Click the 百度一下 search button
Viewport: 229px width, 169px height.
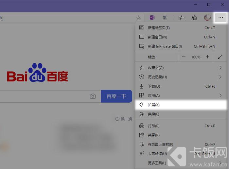pyautogui.click(x=116, y=96)
